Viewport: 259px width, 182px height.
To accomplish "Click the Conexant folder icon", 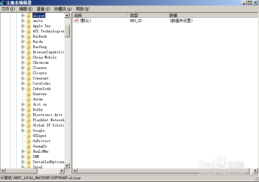I will click(29, 78).
